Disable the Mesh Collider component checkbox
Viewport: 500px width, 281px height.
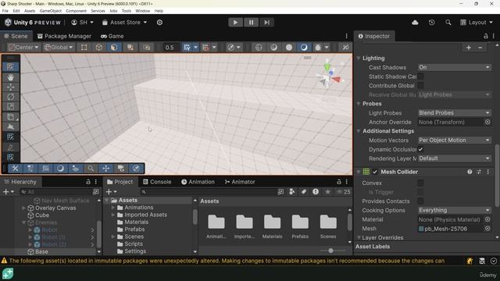click(375, 172)
